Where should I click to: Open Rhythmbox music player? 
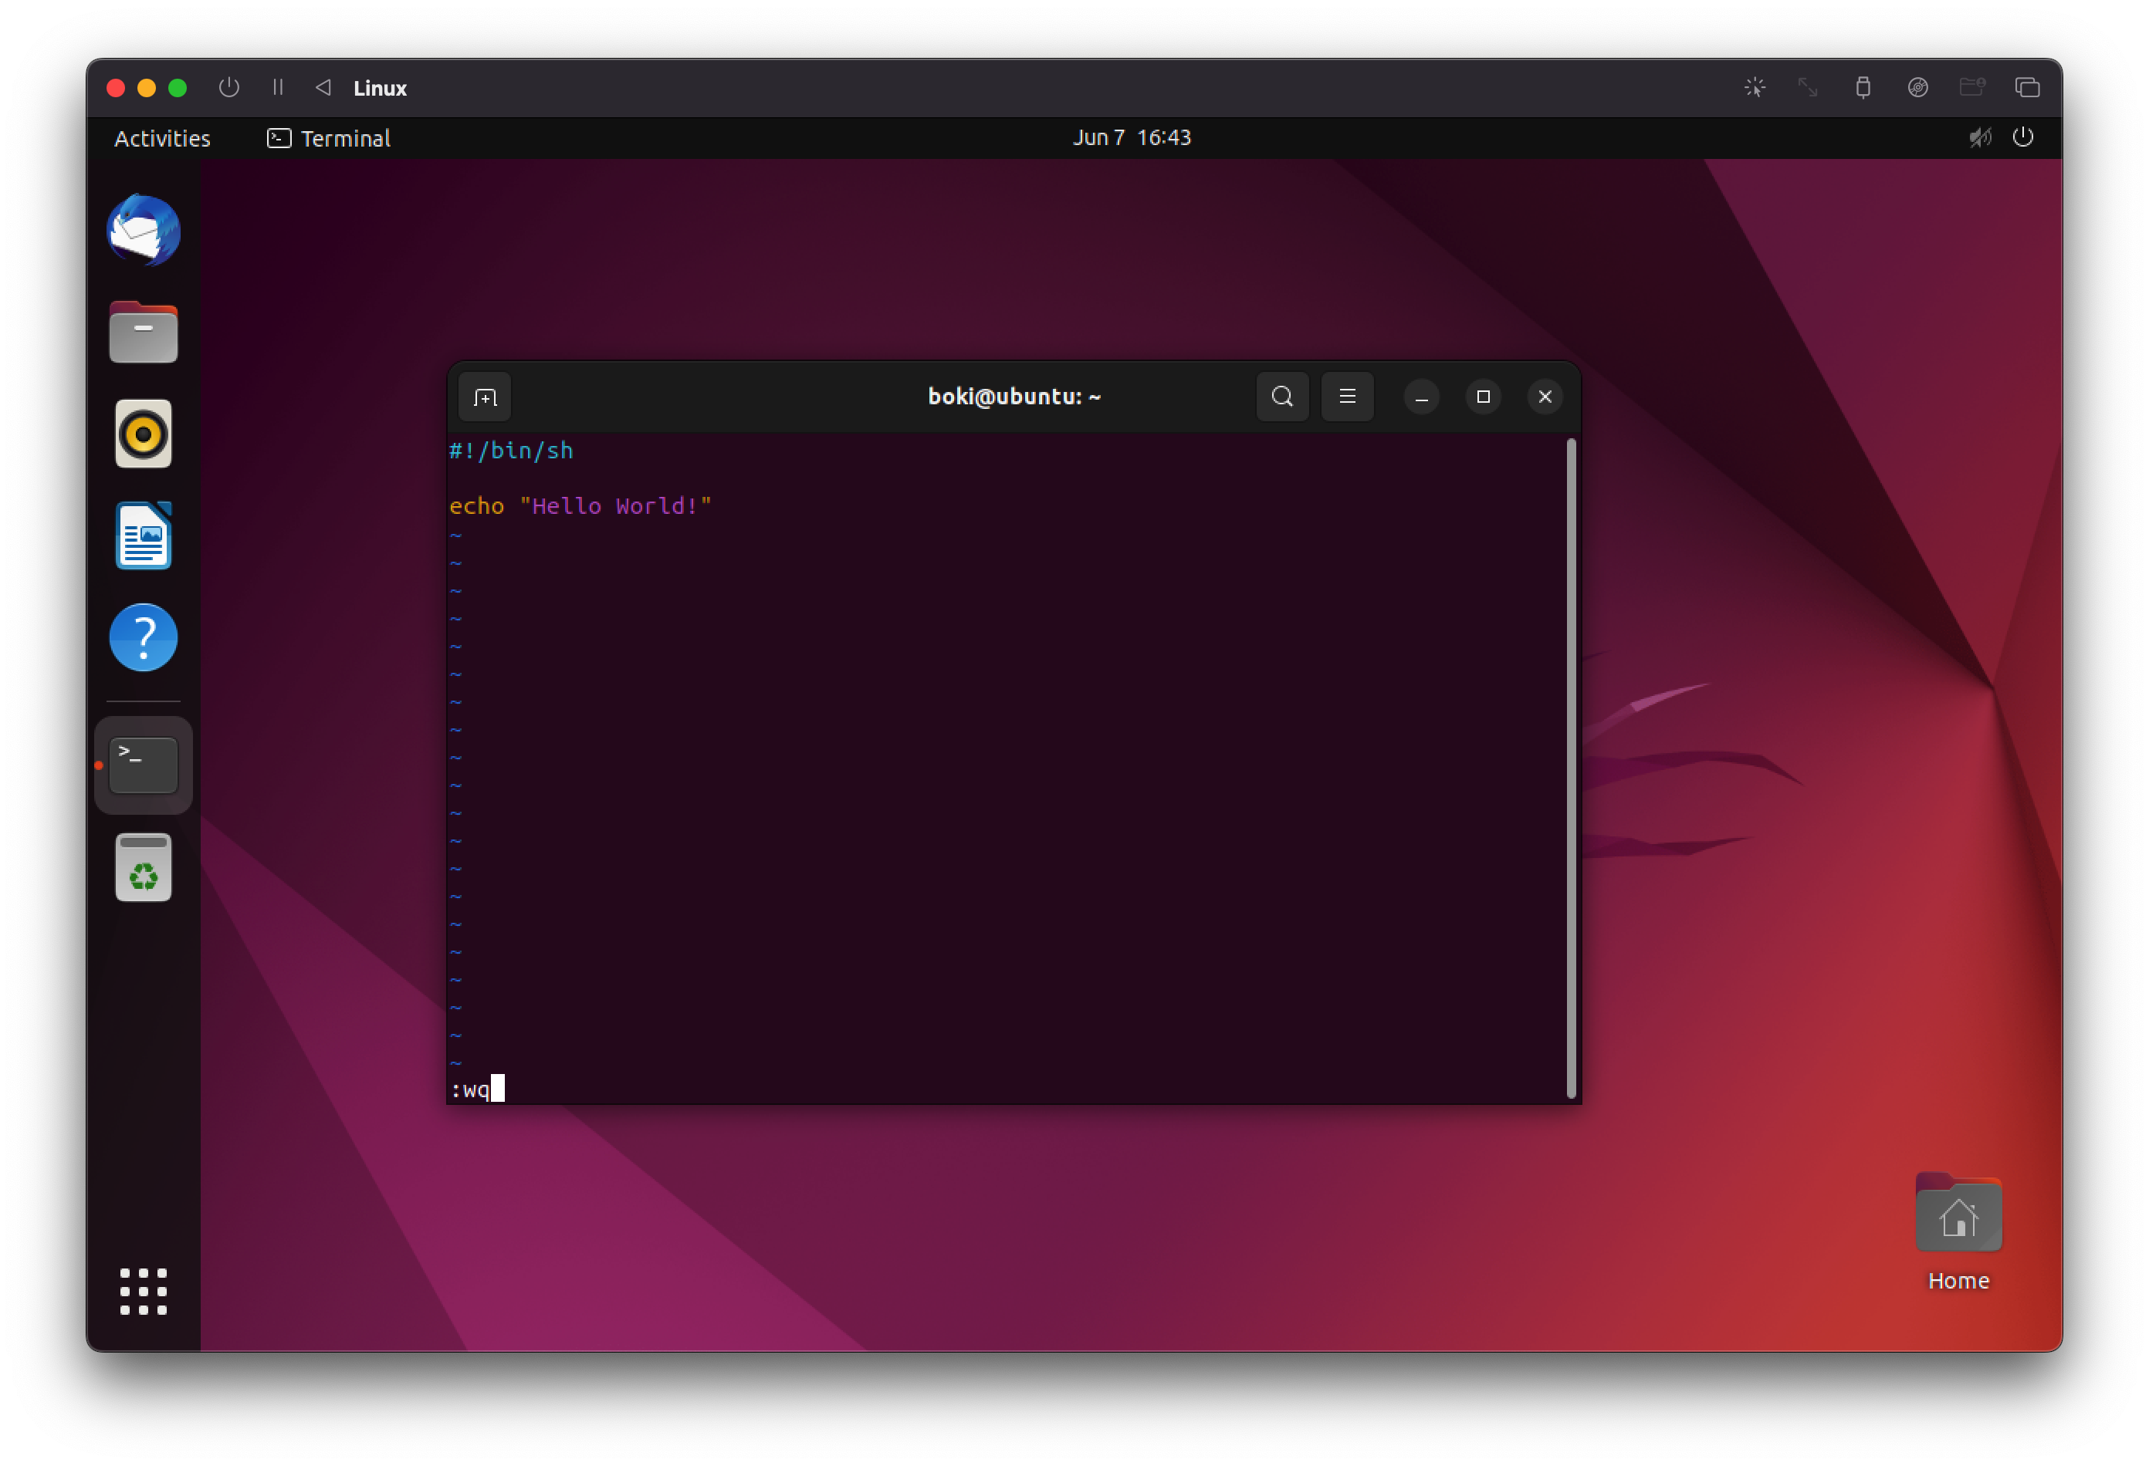[144, 434]
